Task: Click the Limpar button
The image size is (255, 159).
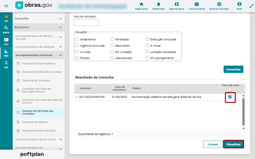Action: (213, 144)
